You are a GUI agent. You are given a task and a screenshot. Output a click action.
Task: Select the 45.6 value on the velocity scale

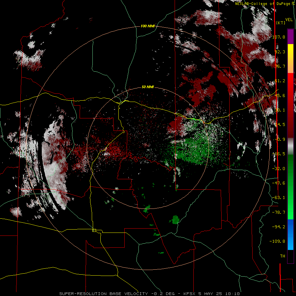[x=280, y=95]
